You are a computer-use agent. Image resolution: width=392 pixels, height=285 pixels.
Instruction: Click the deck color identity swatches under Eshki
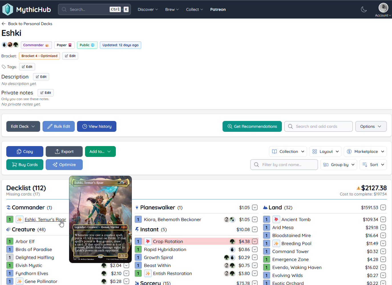click(10, 45)
